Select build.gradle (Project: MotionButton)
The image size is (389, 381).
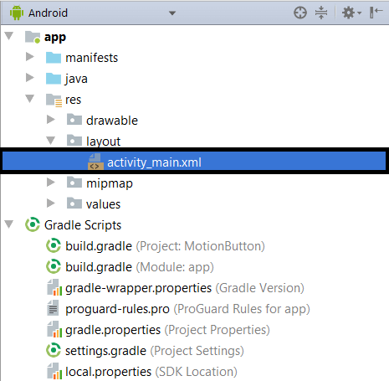(156, 246)
